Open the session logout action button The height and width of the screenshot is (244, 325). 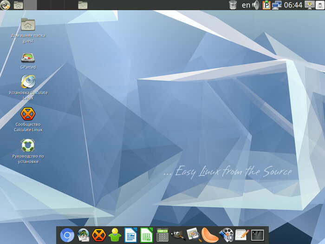point(320,5)
